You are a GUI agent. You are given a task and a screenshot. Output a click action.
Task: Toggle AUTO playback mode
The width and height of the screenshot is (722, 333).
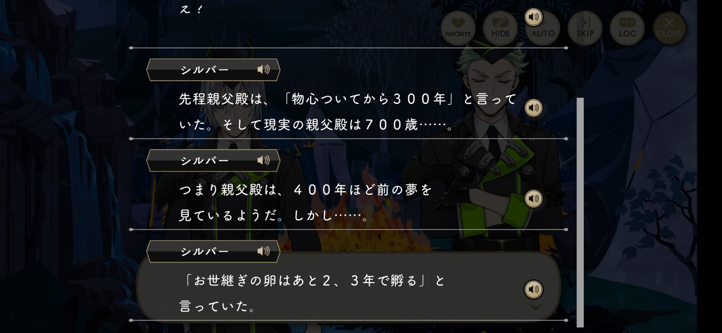coord(543,28)
